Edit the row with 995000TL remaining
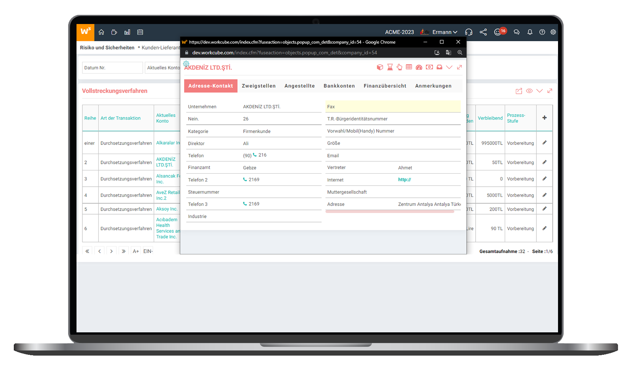629x367 pixels. [x=545, y=143]
